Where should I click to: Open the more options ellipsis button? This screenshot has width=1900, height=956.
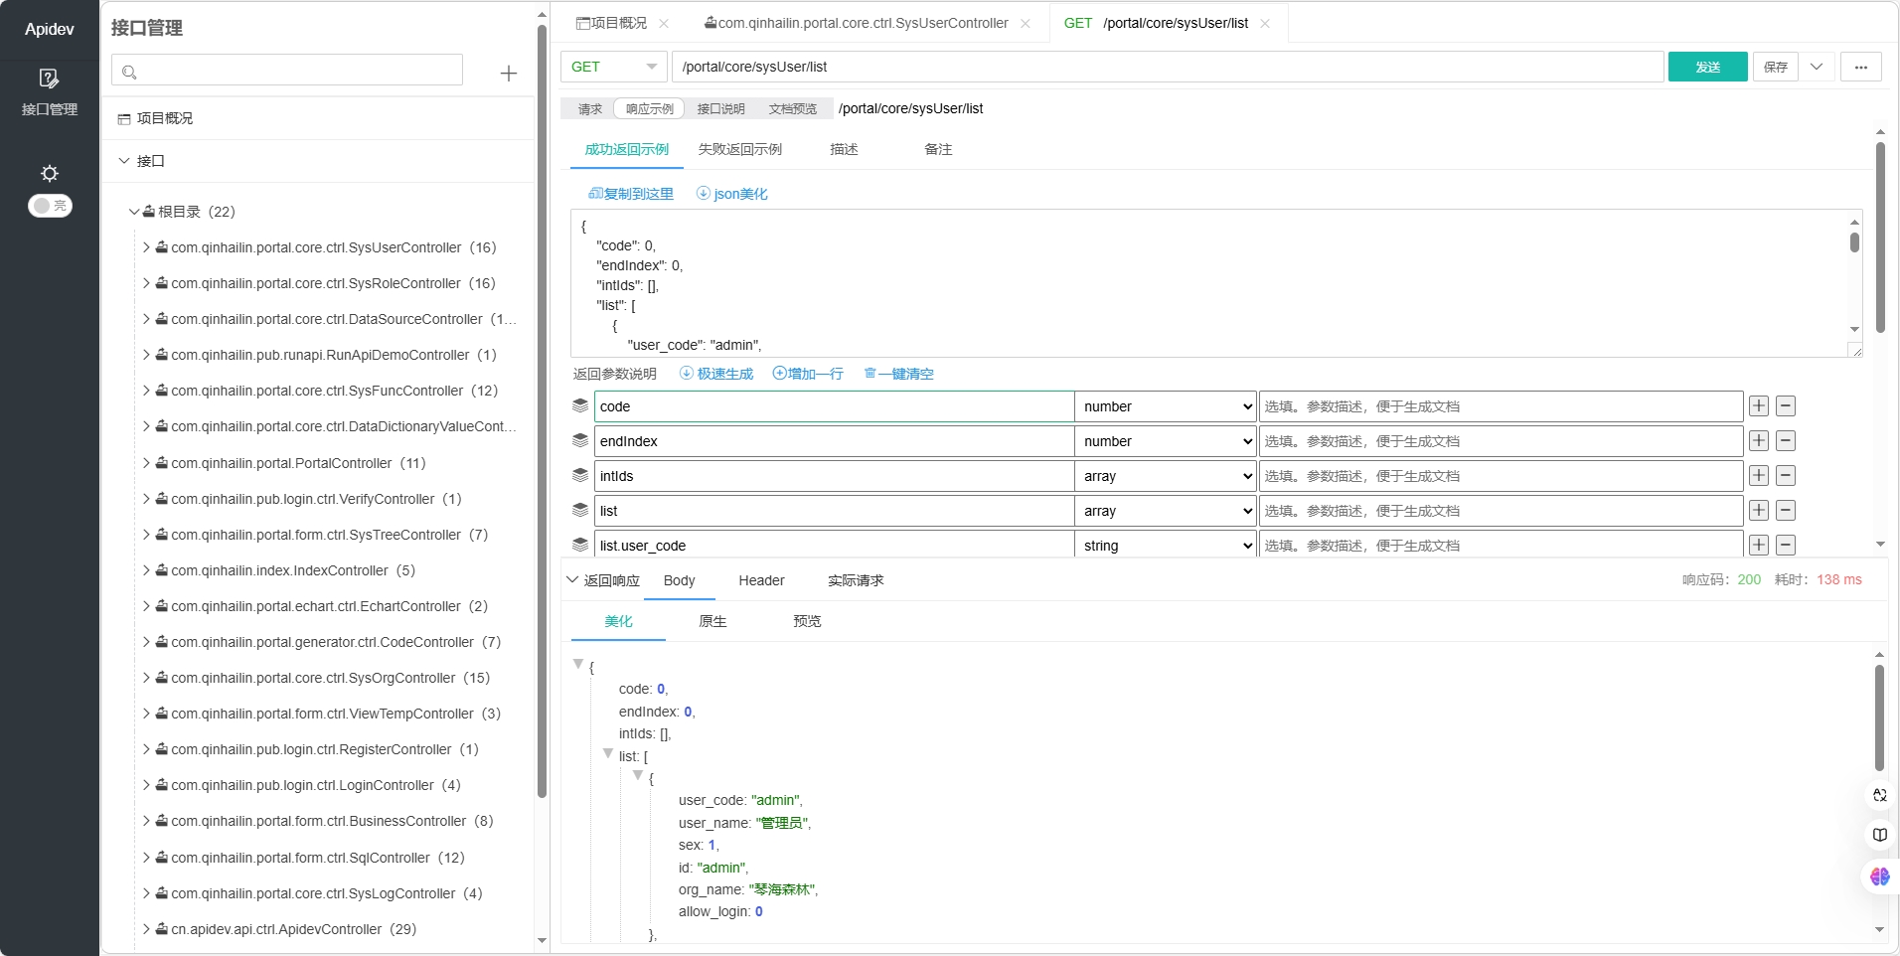tap(1860, 67)
